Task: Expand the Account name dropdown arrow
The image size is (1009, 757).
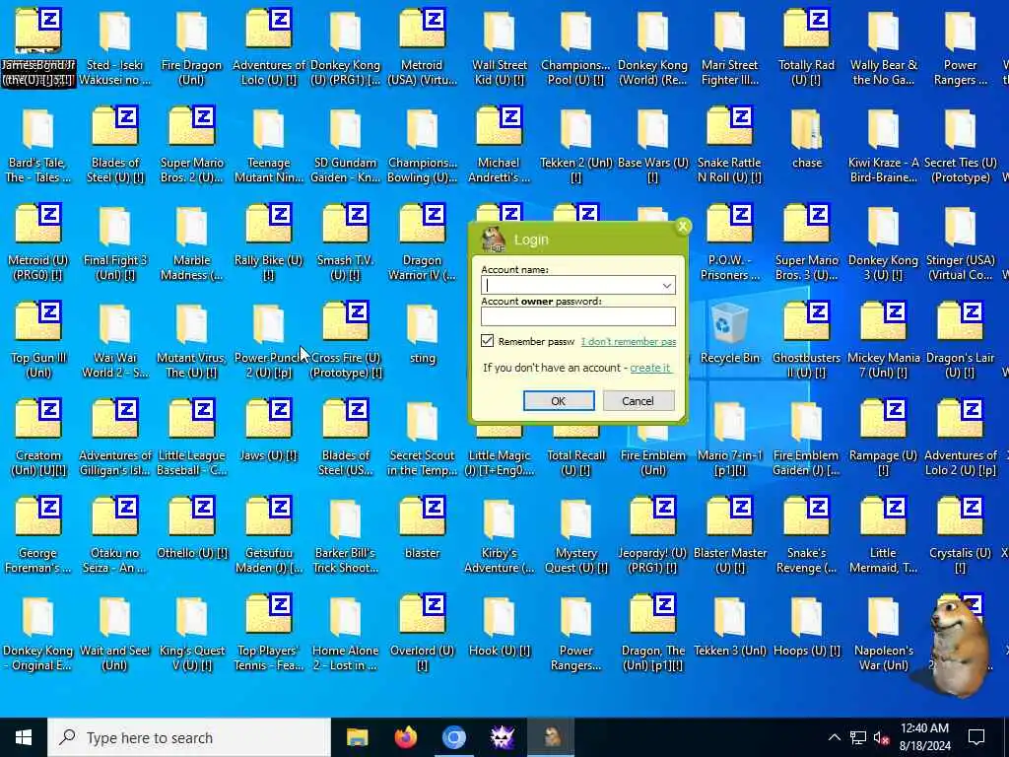Action: coord(667,285)
